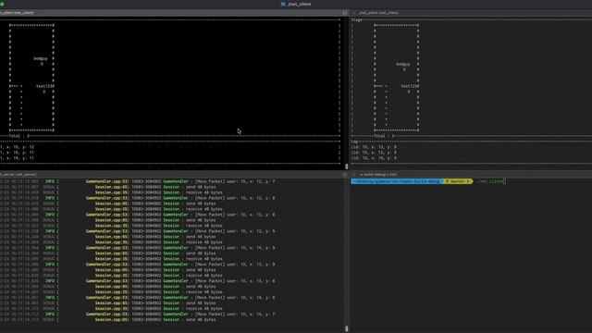Click the pane icon on top-left pane header
592x333 pixels.
345,13
